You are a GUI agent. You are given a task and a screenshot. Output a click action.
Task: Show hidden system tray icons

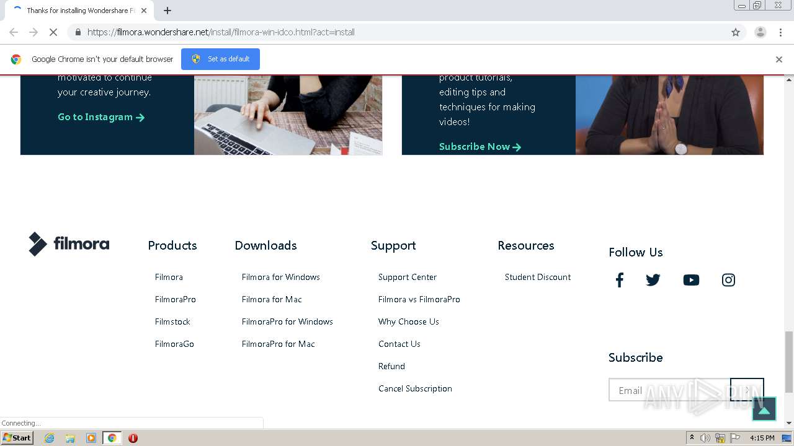[692, 438]
